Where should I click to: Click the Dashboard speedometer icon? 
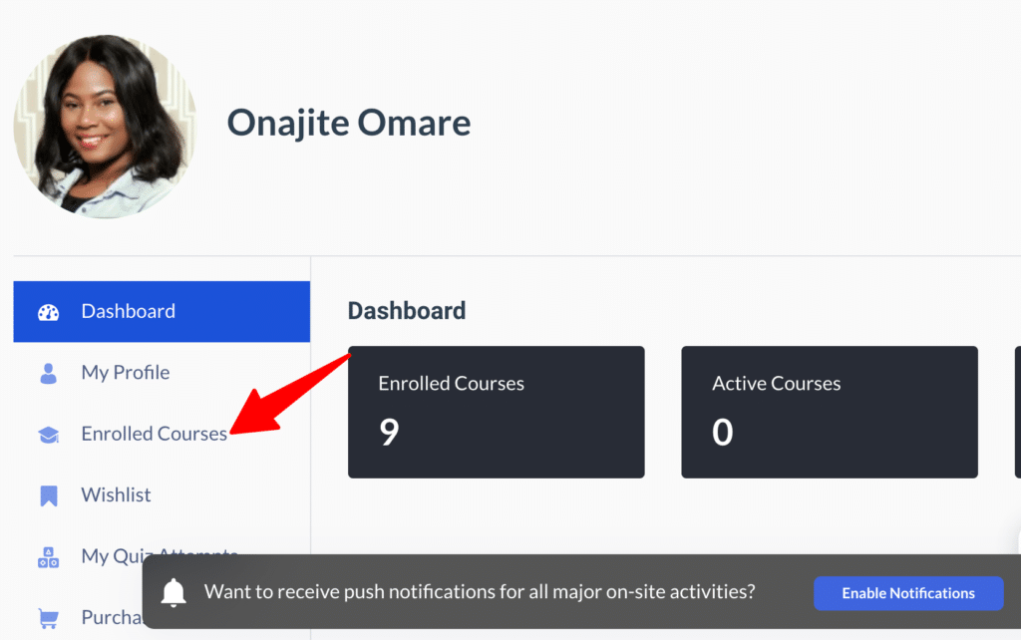(x=48, y=312)
